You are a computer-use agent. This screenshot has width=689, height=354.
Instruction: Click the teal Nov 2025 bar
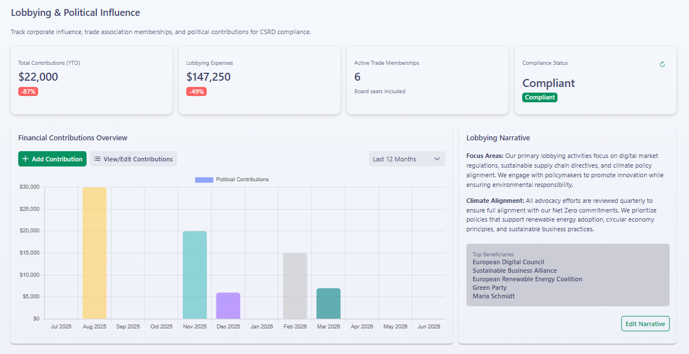[x=195, y=275]
